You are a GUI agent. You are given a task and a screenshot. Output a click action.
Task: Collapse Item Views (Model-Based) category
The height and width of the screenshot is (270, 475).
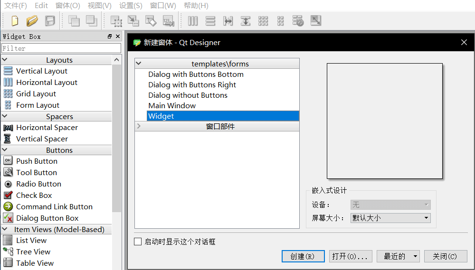5,229
